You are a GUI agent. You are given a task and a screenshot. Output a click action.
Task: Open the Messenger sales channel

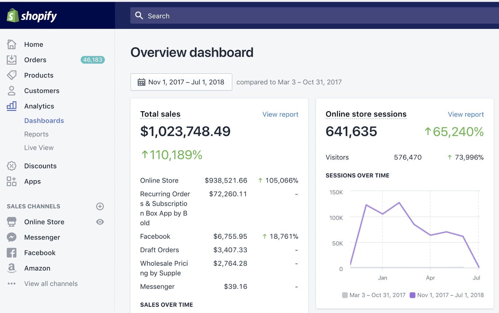tap(42, 237)
